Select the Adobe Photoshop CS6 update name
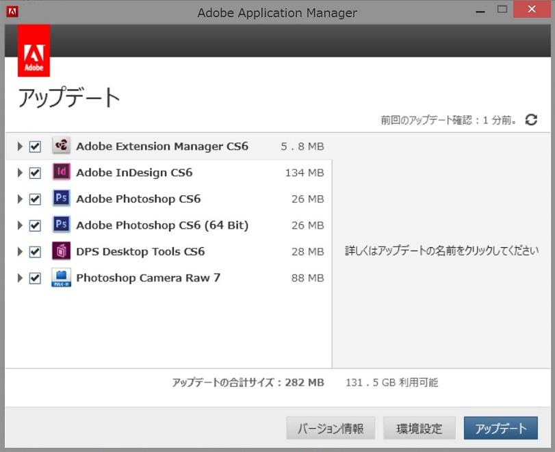The height and width of the screenshot is (452, 555). point(138,199)
